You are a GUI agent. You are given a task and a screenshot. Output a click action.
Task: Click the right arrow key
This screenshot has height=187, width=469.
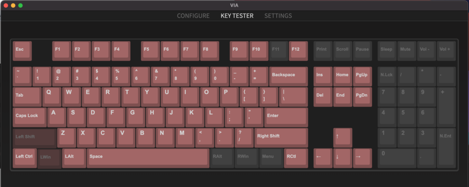[363, 158]
